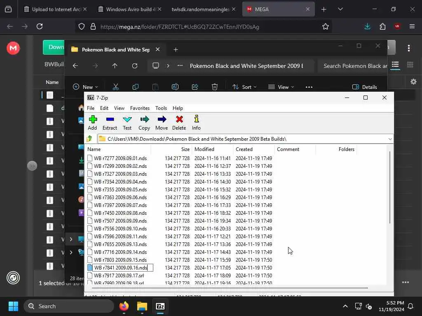
Task: Switch to Upload to Internet Archive tab
Action: coord(56,9)
